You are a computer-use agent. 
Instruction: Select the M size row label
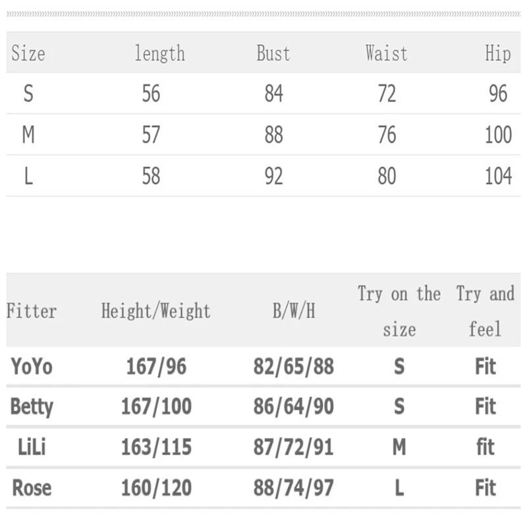28,135
